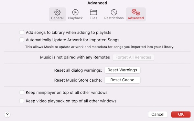Viewport: 194px width, 121px height.
Task: Click the red Advanced double-gear icon
Action: click(x=136, y=12)
